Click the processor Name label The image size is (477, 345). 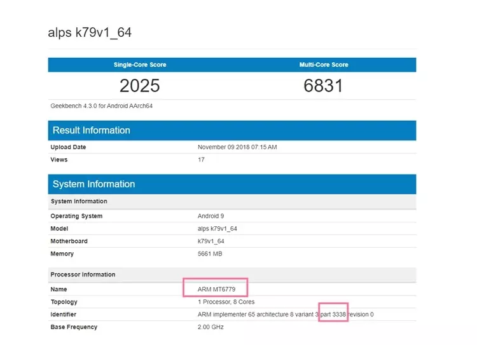tap(59, 289)
